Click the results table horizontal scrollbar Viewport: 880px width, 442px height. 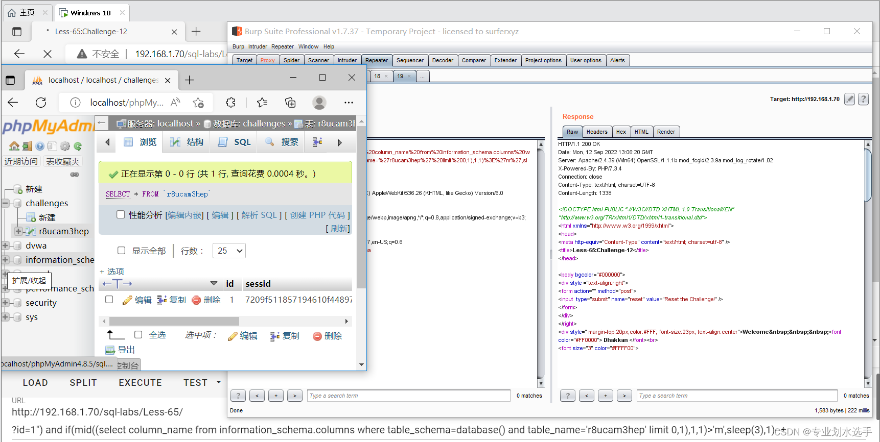(174, 321)
